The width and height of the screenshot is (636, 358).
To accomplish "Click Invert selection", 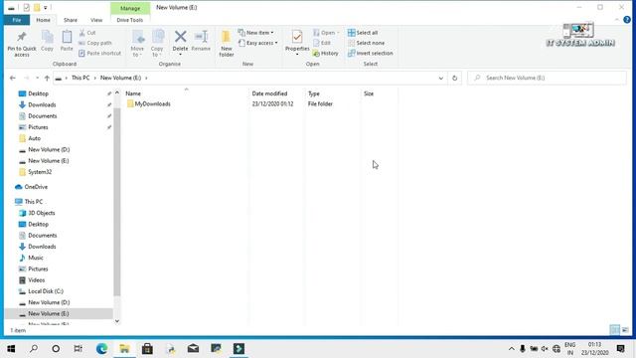I will (x=371, y=53).
